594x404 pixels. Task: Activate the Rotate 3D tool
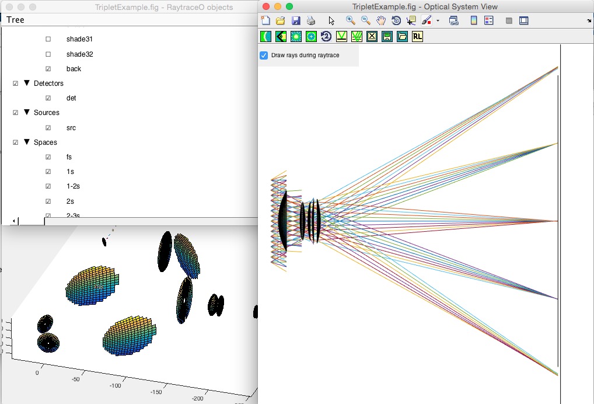(396, 20)
